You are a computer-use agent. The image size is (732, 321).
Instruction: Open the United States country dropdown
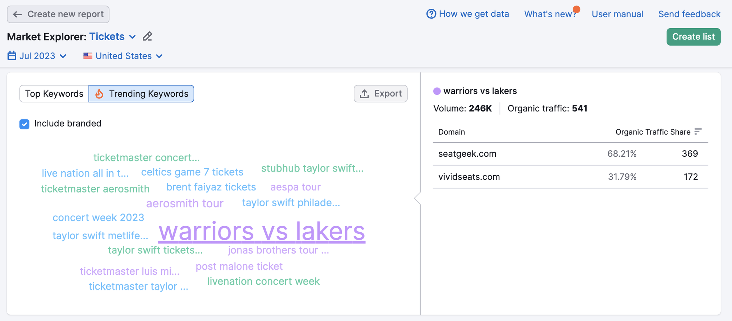(123, 56)
